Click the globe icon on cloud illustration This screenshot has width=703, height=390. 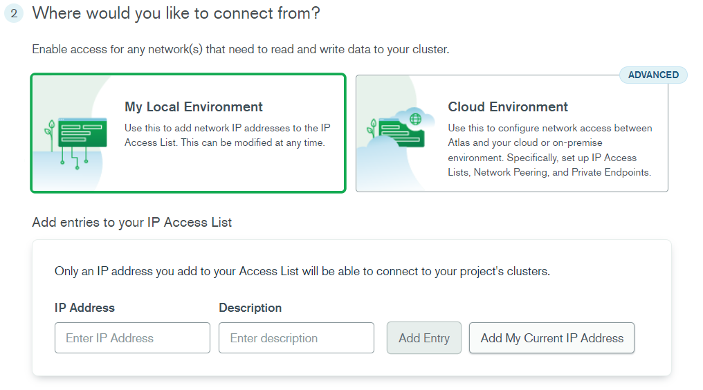[416, 119]
